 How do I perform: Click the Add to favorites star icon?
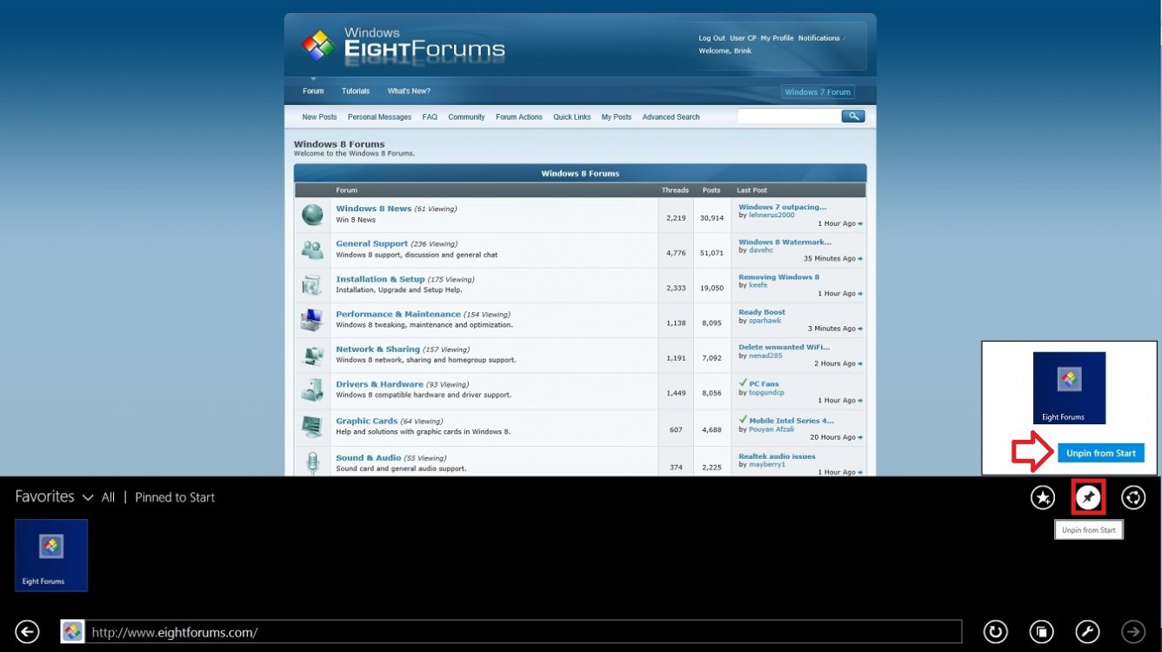[1042, 497]
